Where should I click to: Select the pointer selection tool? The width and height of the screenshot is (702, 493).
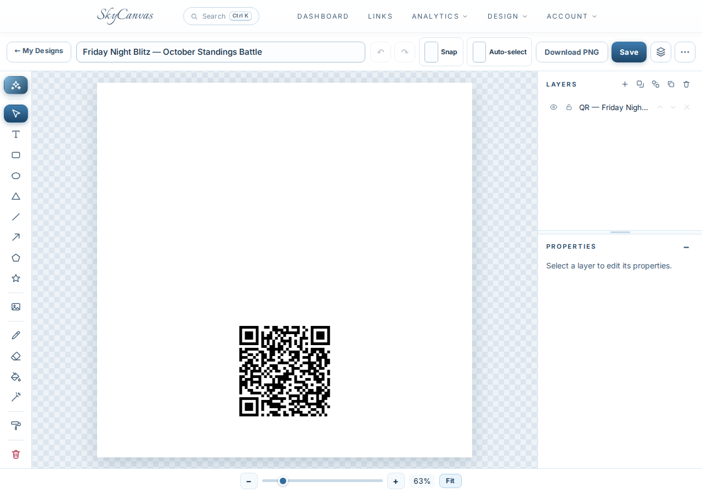[16, 113]
